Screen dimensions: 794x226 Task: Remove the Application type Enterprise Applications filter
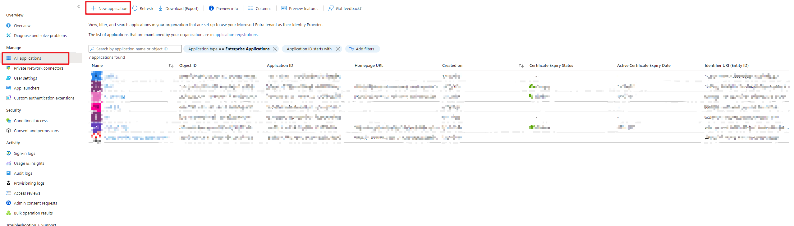pos(275,49)
